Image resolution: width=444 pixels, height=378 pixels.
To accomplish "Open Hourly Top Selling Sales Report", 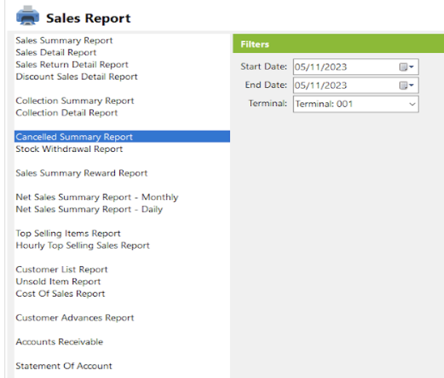I will point(82,246).
